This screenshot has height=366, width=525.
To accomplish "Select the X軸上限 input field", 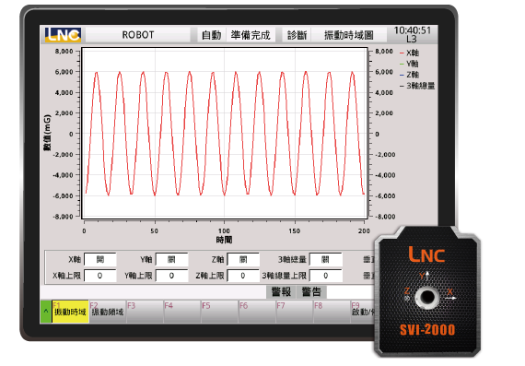I will [99, 276].
